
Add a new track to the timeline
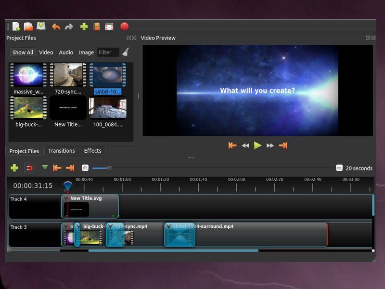(x=14, y=168)
